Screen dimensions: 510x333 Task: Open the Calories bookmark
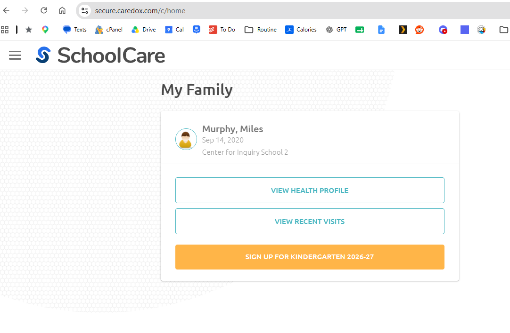click(301, 30)
